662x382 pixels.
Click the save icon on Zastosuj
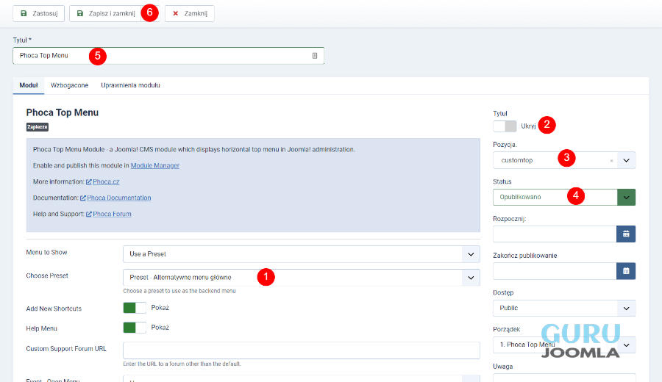pyautogui.click(x=24, y=13)
